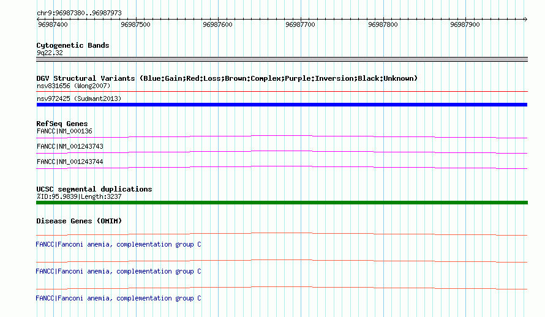545x317 pixels.
Task: Open the third FANCC Fanconi anemia link
Action: click(x=118, y=298)
